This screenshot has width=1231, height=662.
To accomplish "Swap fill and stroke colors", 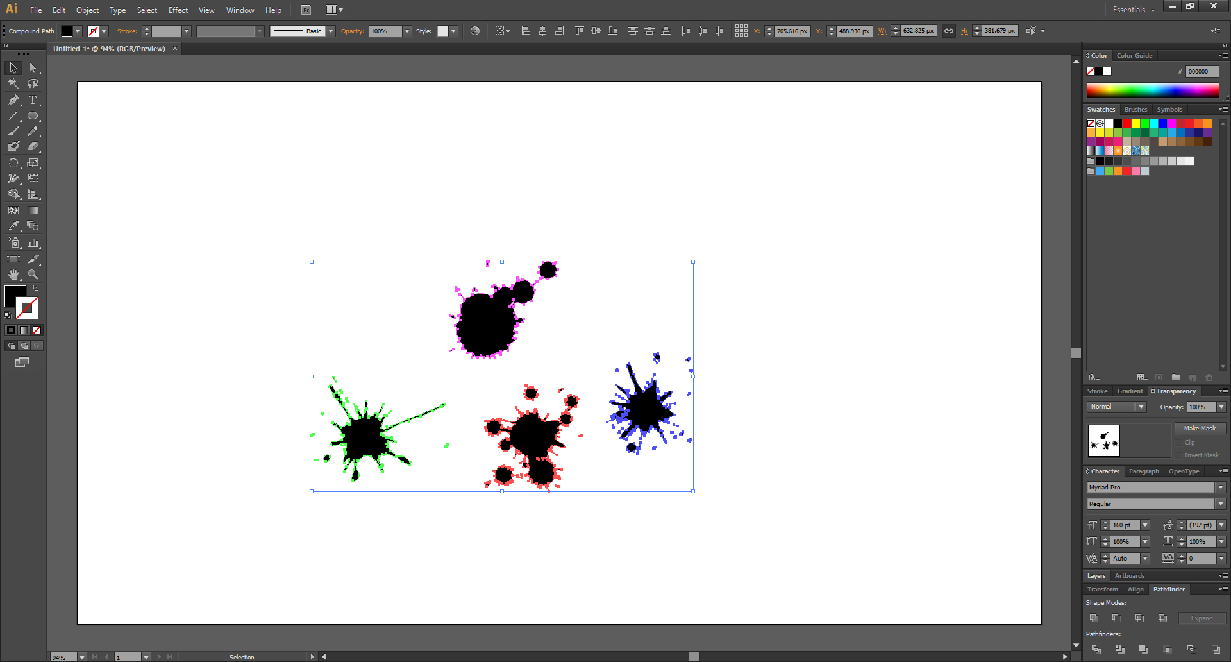I will coord(35,289).
